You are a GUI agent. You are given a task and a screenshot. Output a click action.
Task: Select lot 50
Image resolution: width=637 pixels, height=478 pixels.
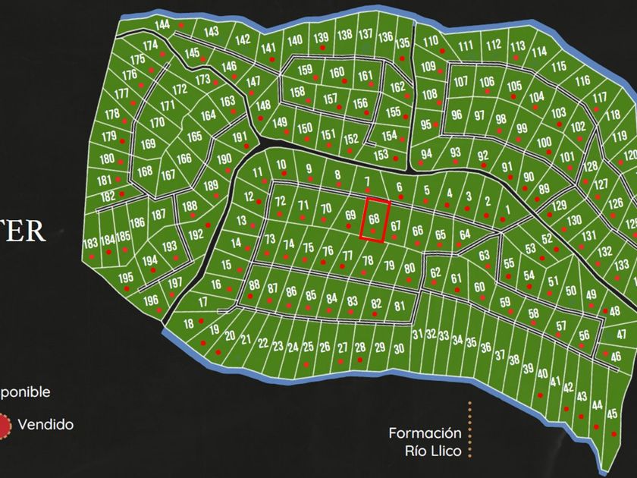pos(571,290)
